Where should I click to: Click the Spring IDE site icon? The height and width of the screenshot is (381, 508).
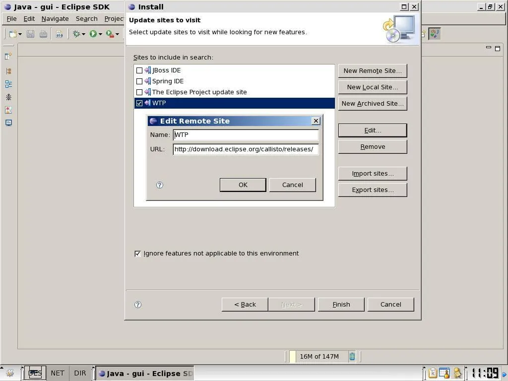pyautogui.click(x=148, y=81)
